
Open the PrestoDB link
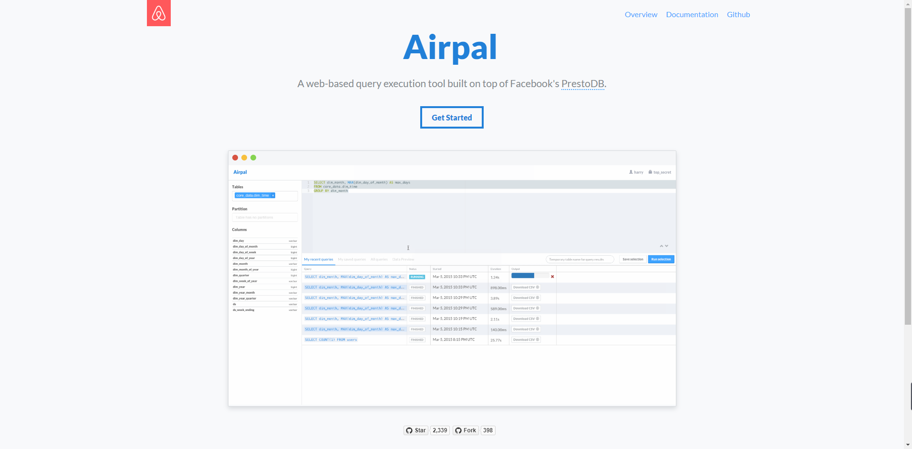582,84
